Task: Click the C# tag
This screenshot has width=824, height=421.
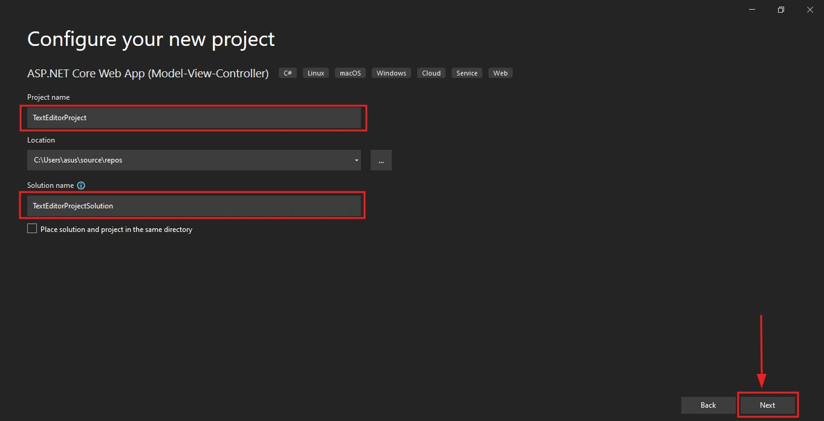Action: [288, 73]
